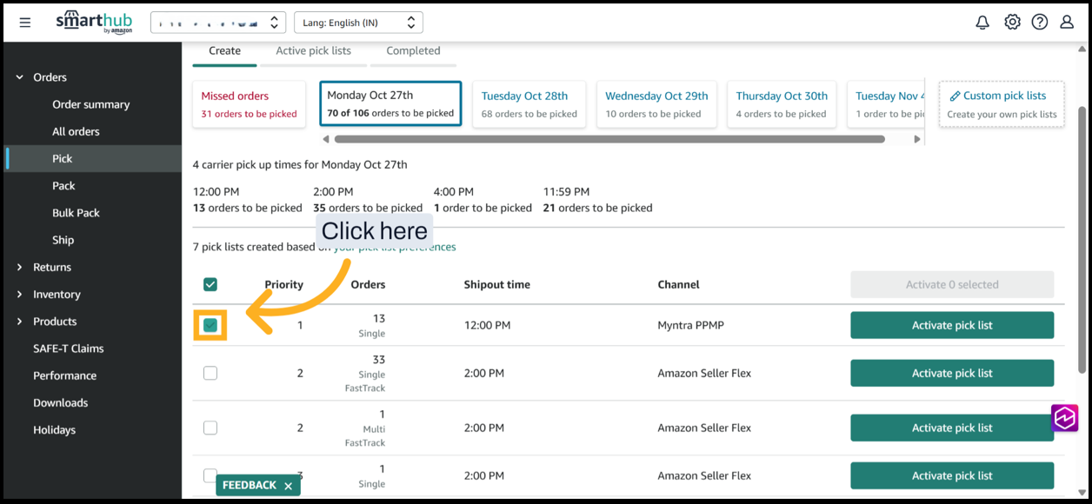This screenshot has height=504, width=1092.
Task: Open the user account profile icon
Action: (1067, 23)
